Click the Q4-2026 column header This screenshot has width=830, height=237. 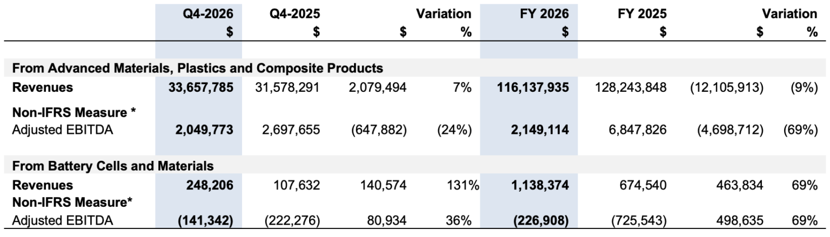[208, 13]
